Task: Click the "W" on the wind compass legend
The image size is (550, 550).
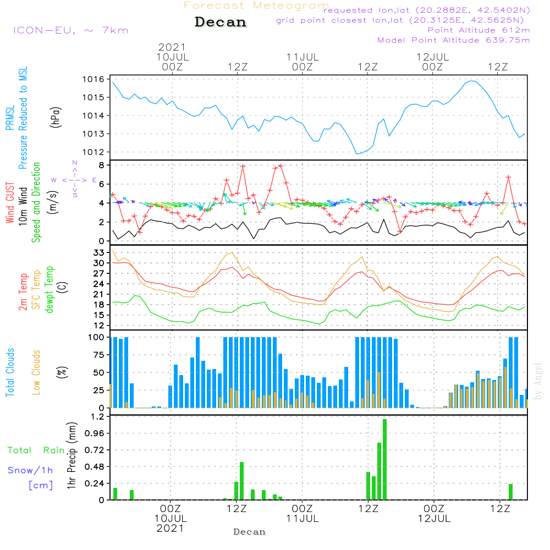Action: (54, 180)
